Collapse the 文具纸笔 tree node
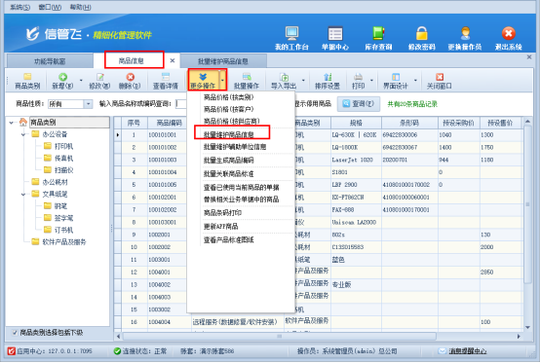 tap(23, 195)
